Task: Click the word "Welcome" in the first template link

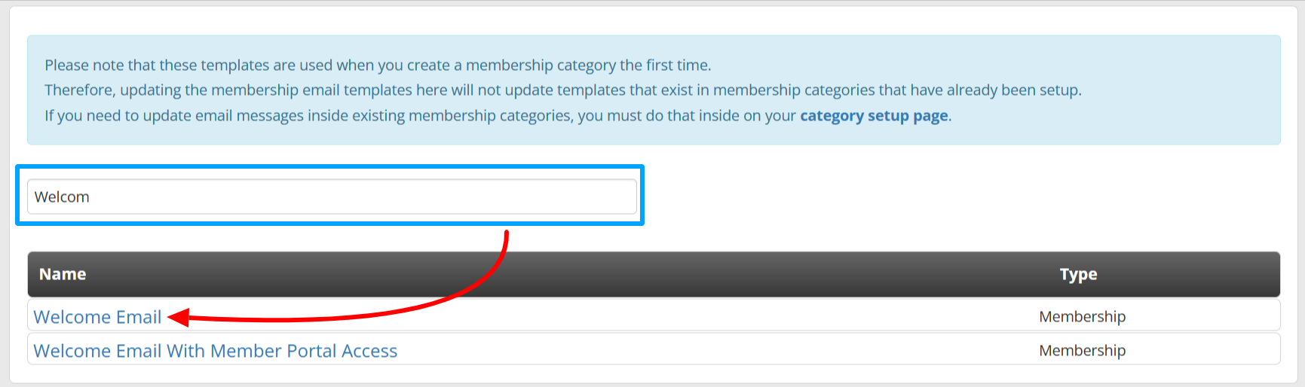Action: (x=72, y=317)
